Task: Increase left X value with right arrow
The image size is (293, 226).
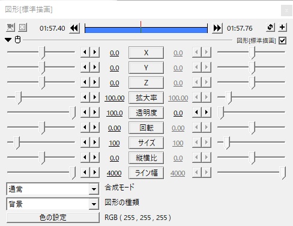Action: click(95, 52)
